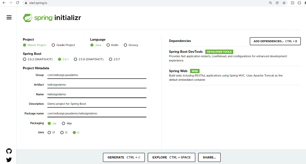Click the Generate button
306x164 pixels.
[x=124, y=157]
